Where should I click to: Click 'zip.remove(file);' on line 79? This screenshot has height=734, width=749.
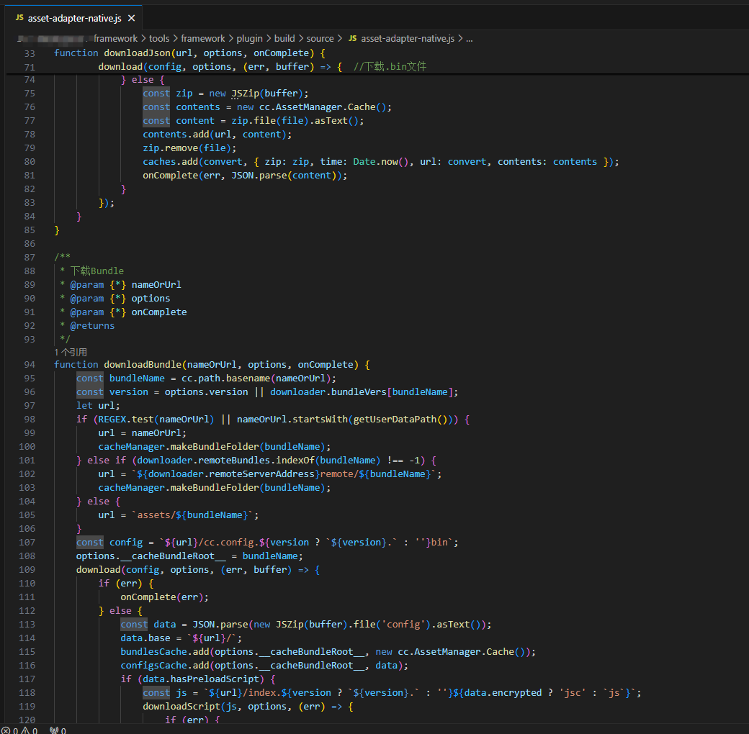coord(189,148)
